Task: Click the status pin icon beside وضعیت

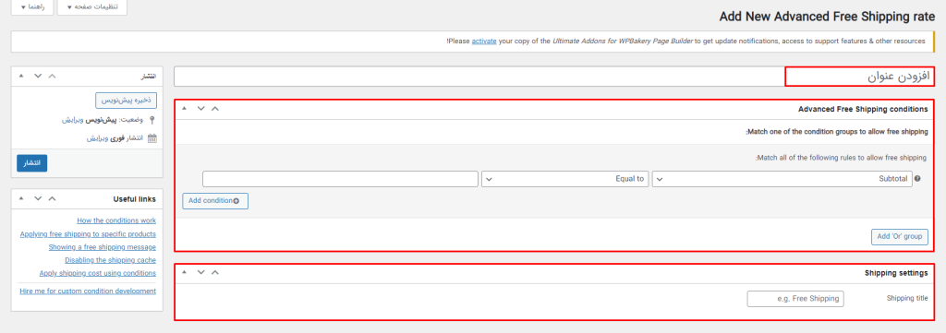Action: coord(152,121)
